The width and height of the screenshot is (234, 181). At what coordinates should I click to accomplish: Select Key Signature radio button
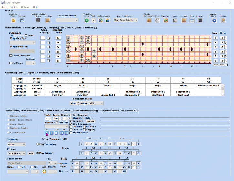[x=71, y=115]
